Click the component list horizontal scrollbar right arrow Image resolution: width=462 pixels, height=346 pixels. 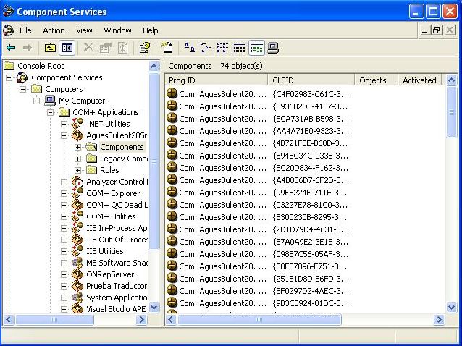point(439,319)
